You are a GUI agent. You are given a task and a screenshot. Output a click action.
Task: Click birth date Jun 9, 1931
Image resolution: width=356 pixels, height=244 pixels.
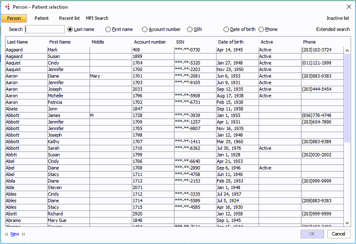pyautogui.click(x=228, y=82)
